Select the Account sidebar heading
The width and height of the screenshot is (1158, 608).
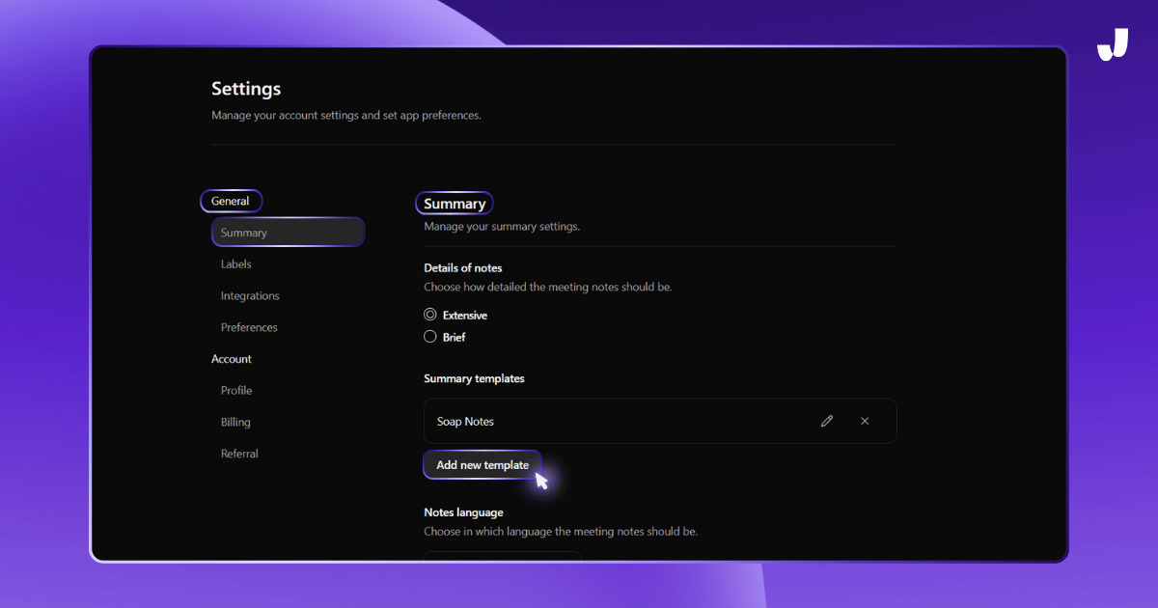[x=232, y=359]
